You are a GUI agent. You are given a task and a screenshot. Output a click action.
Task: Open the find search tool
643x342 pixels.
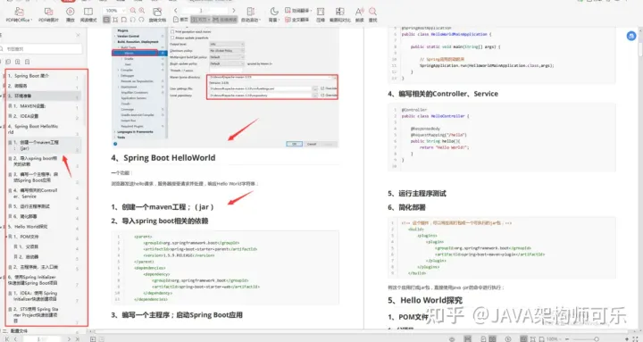point(372,14)
